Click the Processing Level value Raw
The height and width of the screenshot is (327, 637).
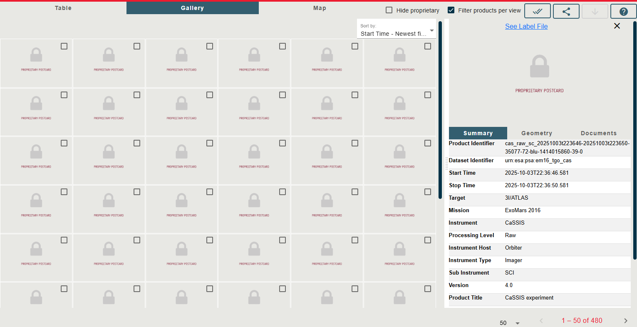click(511, 235)
